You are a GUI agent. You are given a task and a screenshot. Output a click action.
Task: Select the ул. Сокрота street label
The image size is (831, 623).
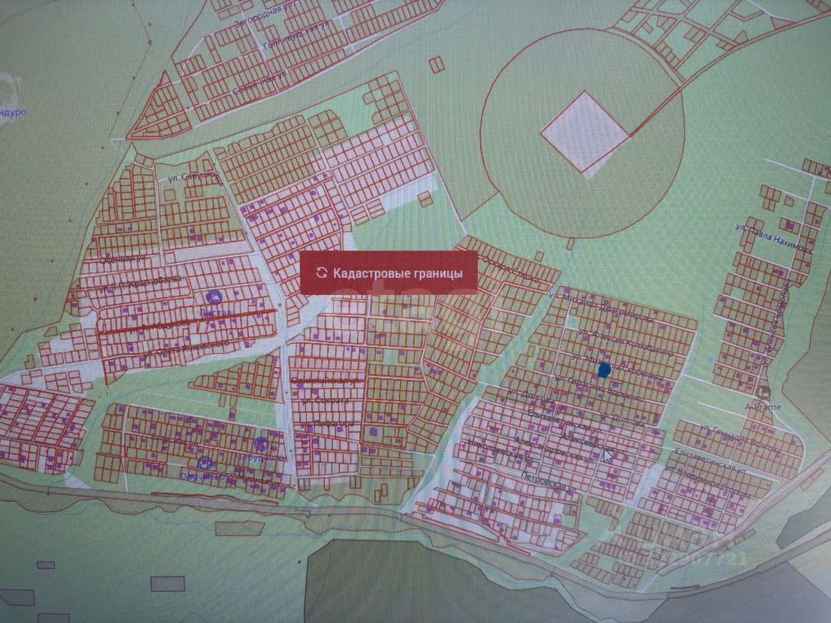click(x=325, y=400)
